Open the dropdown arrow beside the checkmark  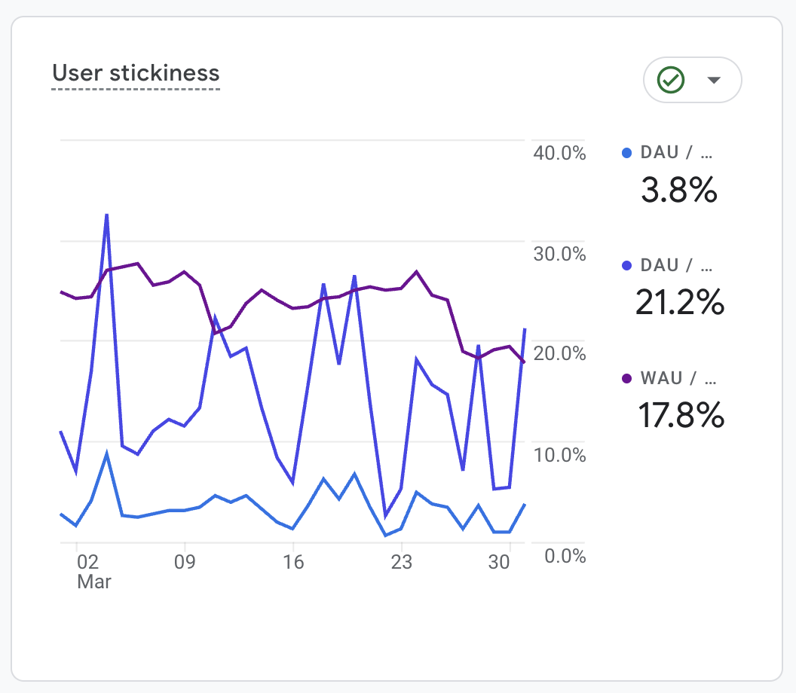pos(715,80)
